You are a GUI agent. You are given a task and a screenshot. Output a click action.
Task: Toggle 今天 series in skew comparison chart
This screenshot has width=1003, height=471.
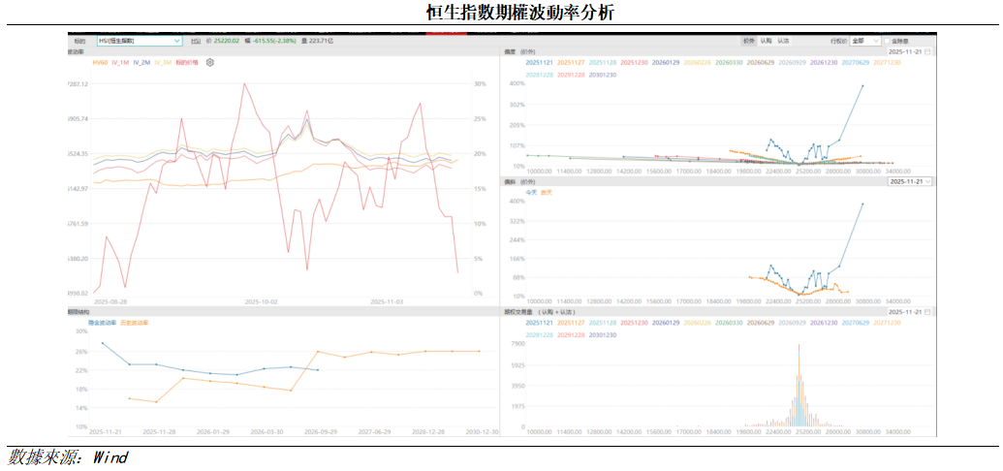tap(530, 192)
